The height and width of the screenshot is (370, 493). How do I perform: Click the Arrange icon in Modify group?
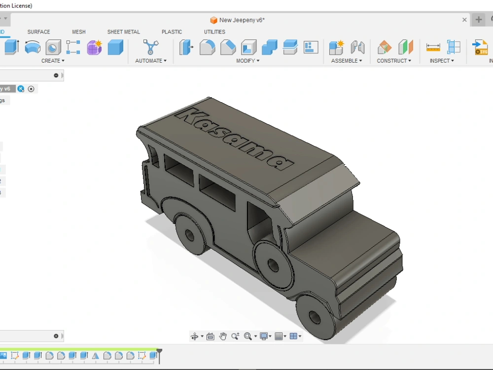click(x=311, y=47)
